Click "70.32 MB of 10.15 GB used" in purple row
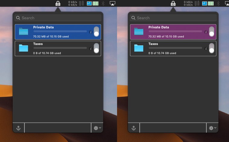Viewport: 229px width, 142px height. tap(166, 37)
